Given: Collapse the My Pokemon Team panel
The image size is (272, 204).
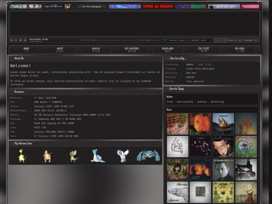Looking at the screenshot, I should click(x=12, y=144).
